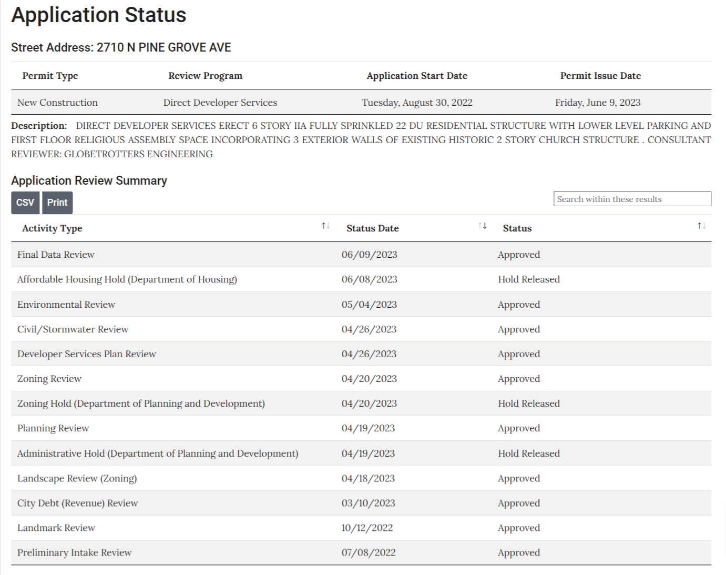726x575 pixels.
Task: Click the Street Address 2710 N Pine Grove Ave
Action: tap(121, 47)
